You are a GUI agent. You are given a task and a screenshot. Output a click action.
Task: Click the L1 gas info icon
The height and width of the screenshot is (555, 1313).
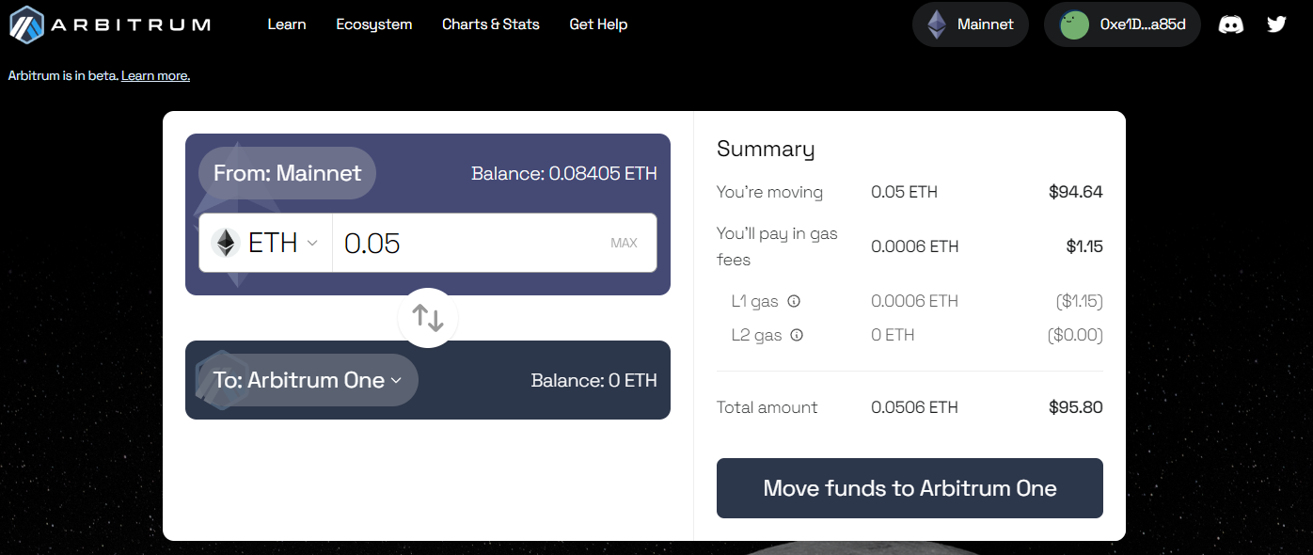(x=794, y=301)
